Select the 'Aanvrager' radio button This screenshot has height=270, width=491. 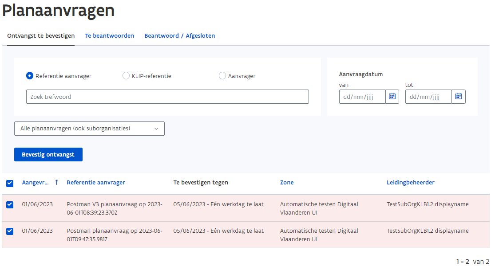point(222,75)
